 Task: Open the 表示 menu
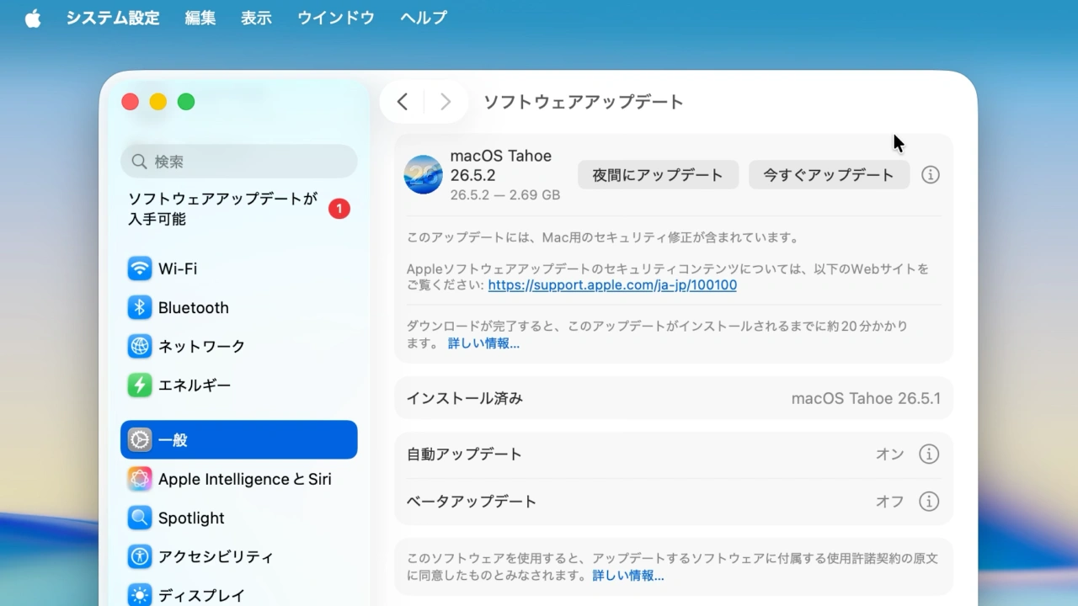[x=256, y=18]
